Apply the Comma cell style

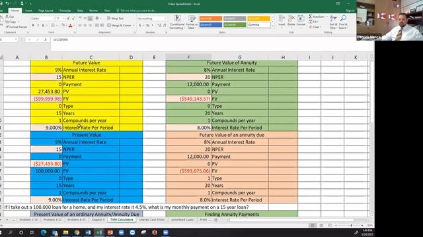tap(258, 25)
